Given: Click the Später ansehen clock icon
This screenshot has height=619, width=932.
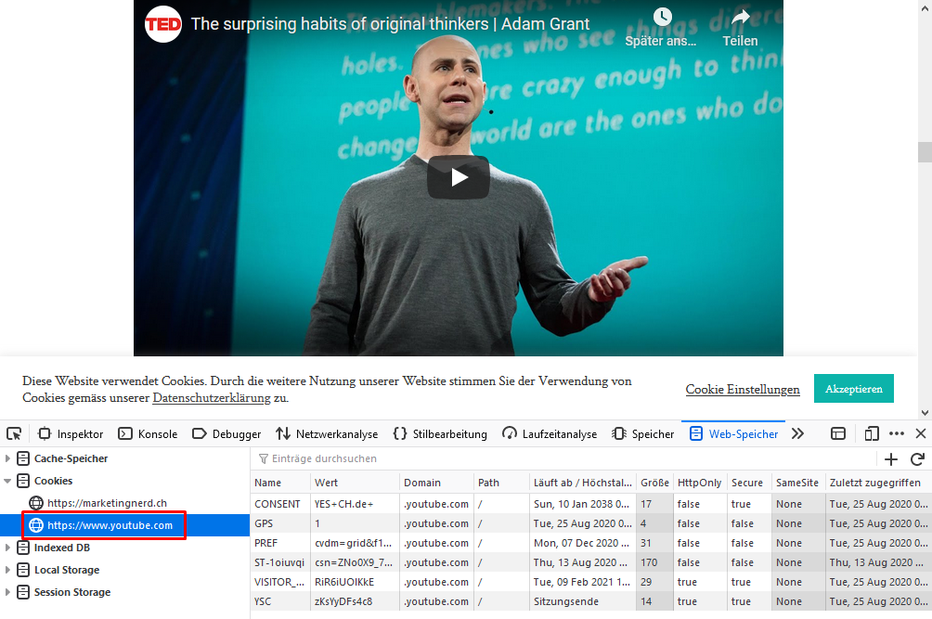Looking at the screenshot, I should [662, 17].
